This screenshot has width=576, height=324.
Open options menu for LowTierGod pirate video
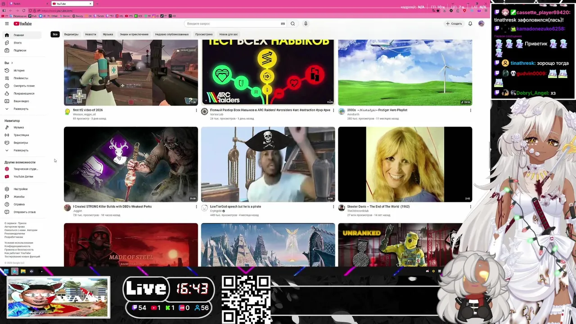[333, 207]
